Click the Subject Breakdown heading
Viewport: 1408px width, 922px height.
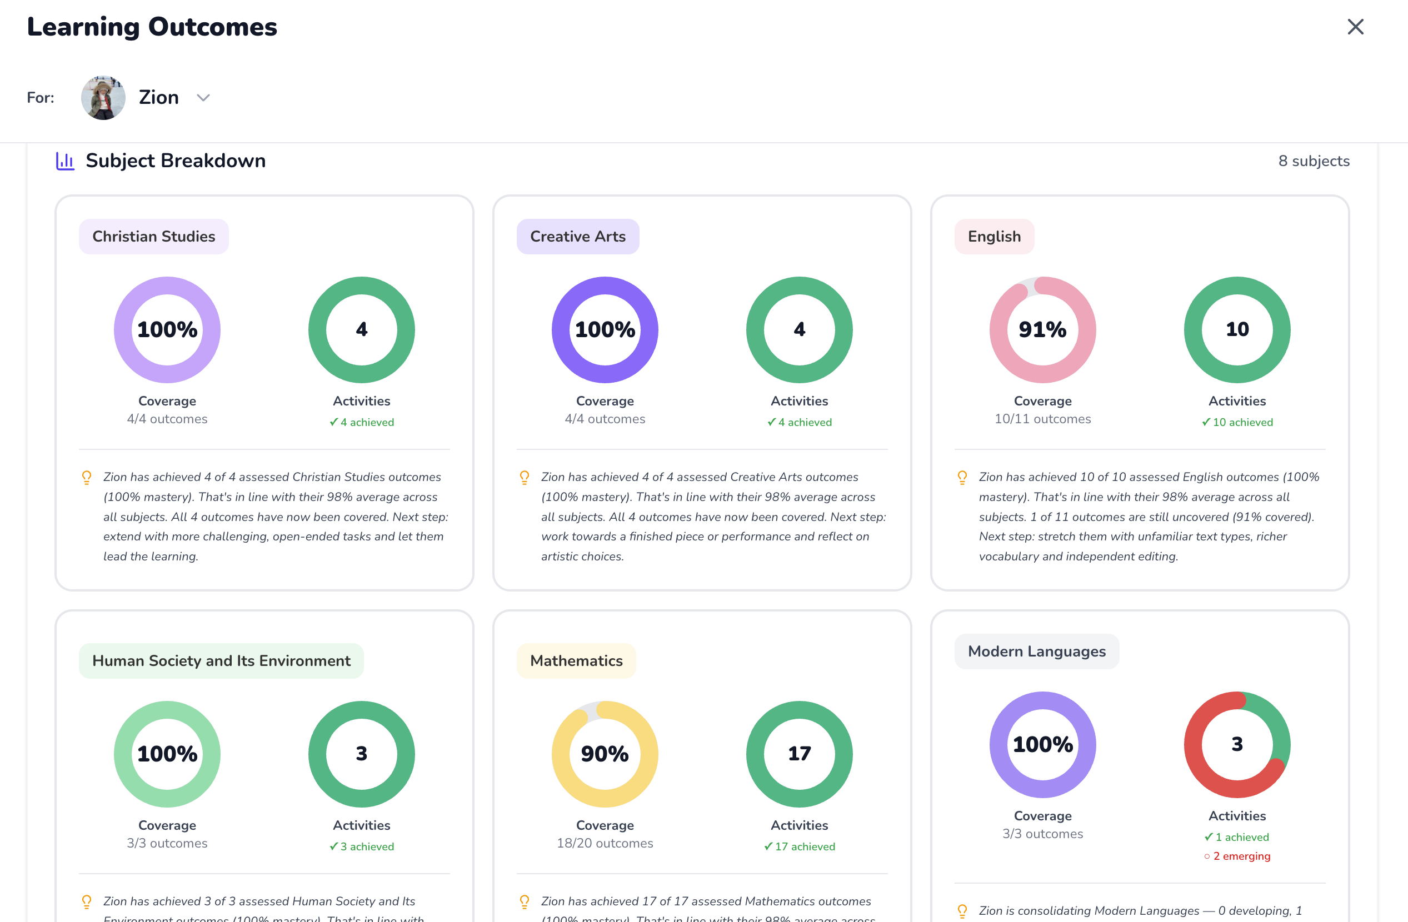point(176,161)
